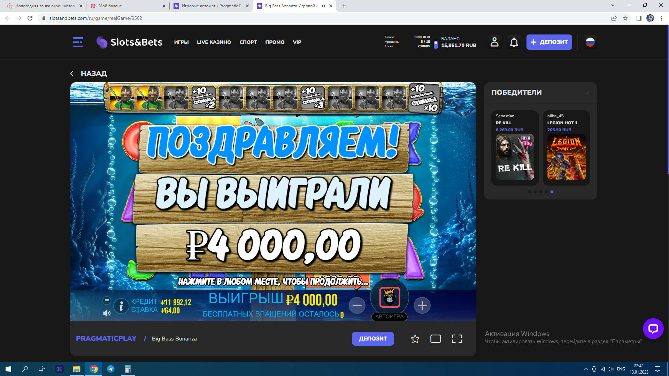Switch to the Мой баланс browser tab
The height and width of the screenshot is (376, 669).
click(x=110, y=6)
